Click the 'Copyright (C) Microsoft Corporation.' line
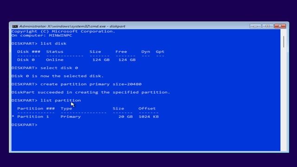 [63, 32]
